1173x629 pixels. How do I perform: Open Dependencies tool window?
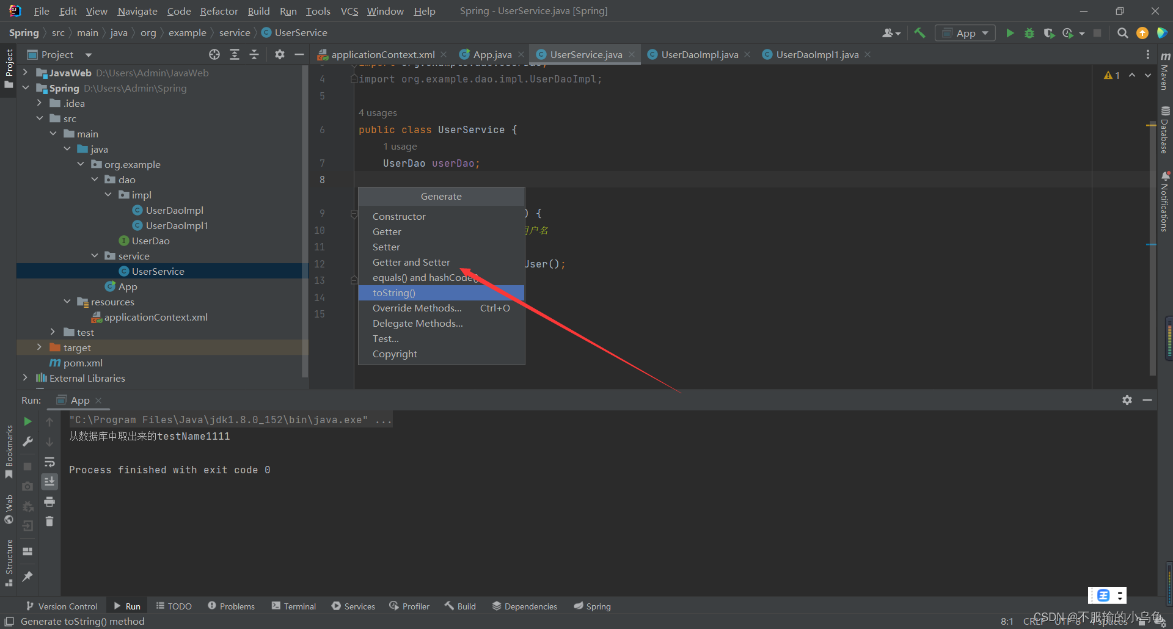pyautogui.click(x=525, y=606)
